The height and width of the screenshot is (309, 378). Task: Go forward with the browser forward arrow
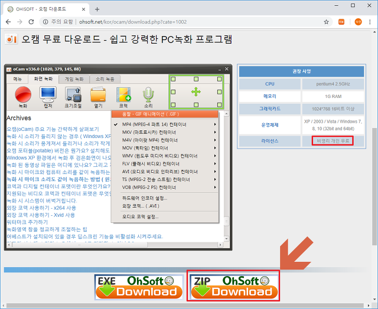tap(19, 22)
